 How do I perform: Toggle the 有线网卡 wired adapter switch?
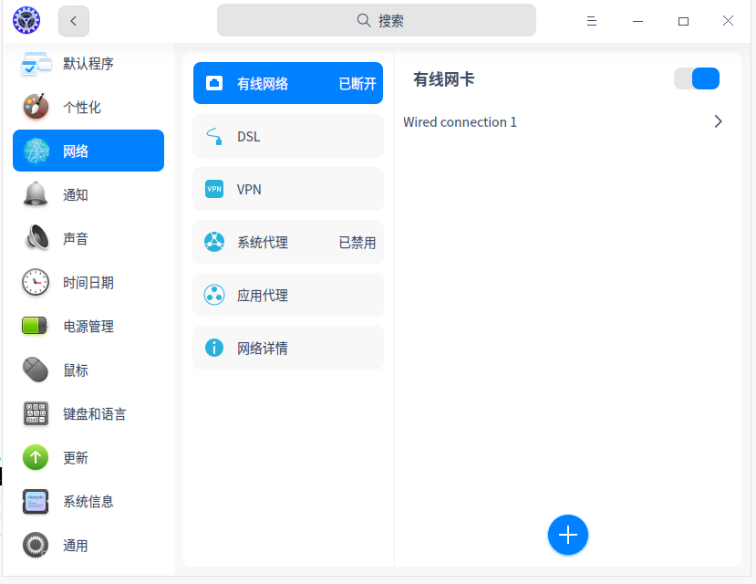point(697,78)
